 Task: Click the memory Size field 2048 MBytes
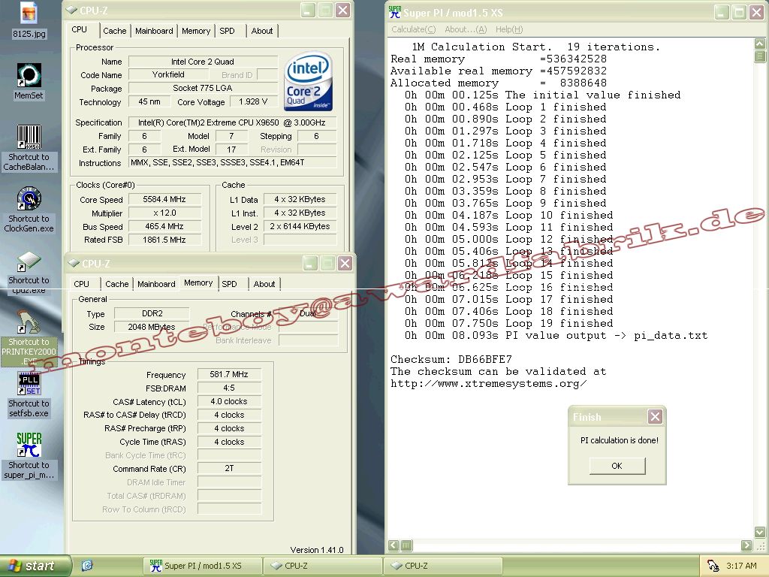click(x=152, y=327)
